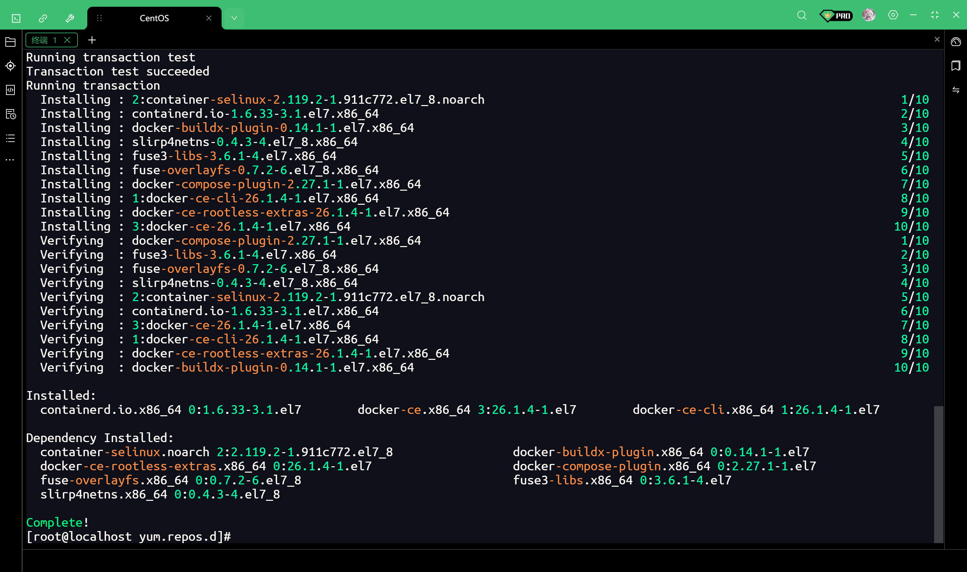Click the link chain icon in title bar

(x=43, y=18)
